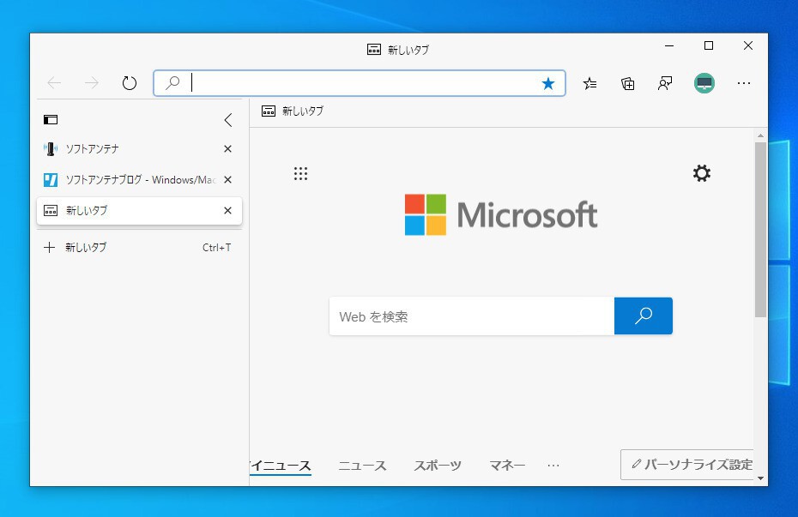Click the feedback person icon in toolbar
Screen dimensions: 798x517
pyautogui.click(x=665, y=83)
